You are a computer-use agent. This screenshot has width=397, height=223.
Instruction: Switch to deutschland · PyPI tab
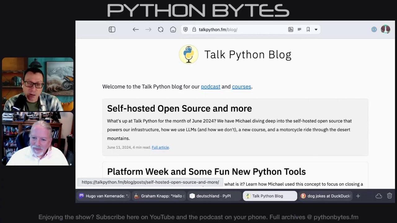tap(215, 196)
